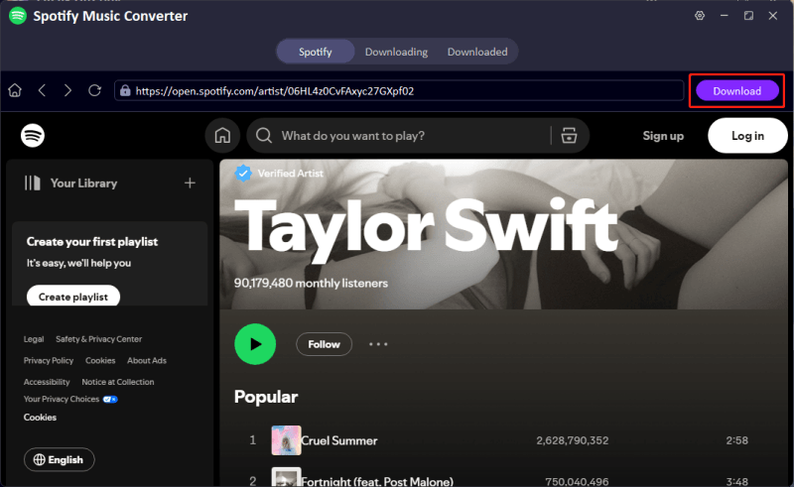This screenshot has width=794, height=487.
Task: Open Safety & Privacy Center link
Action: [98, 339]
